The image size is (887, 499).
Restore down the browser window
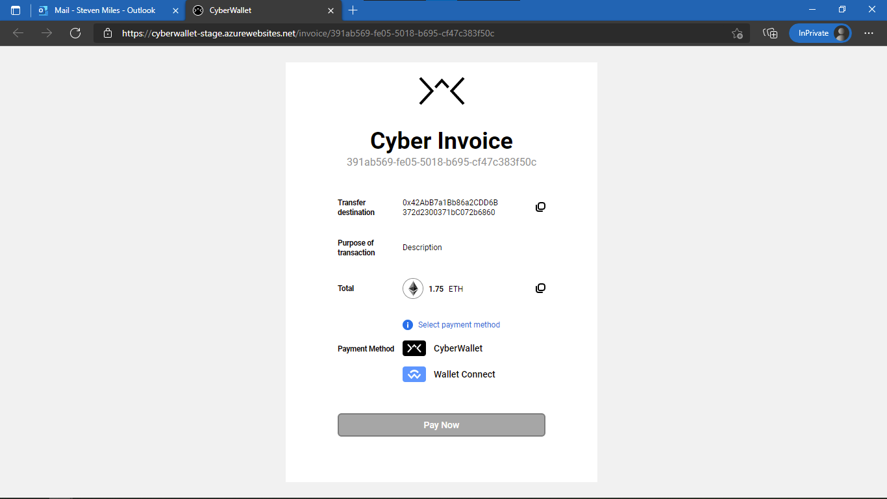[x=842, y=10]
